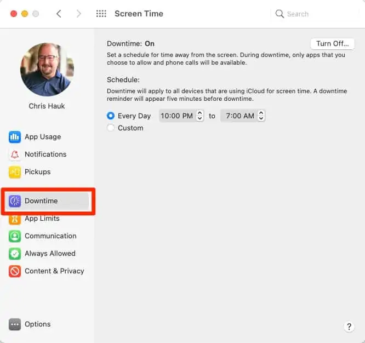
Task: Click the Always Allowed checkmark icon
Action: coord(15,253)
